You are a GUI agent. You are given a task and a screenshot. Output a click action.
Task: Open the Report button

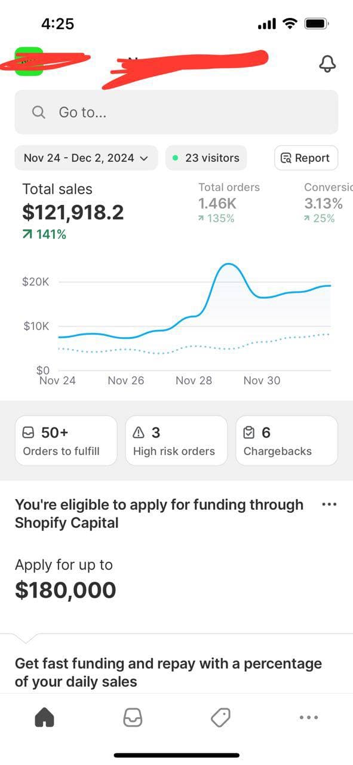tap(306, 158)
